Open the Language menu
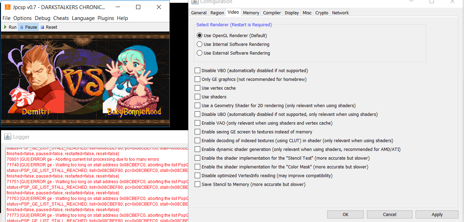464x222 pixels. (83, 18)
